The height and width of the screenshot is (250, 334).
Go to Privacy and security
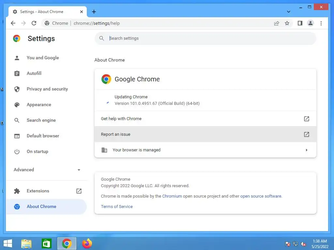click(46, 89)
